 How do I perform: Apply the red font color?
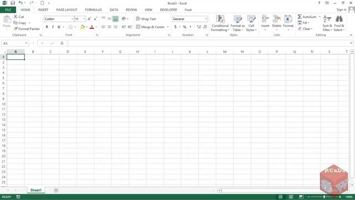coord(92,27)
